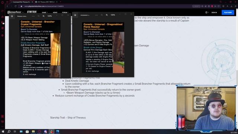Screen dimensions: 238x134
Task: Open File Explorer from taskbar
Action: click(x=33, y=131)
